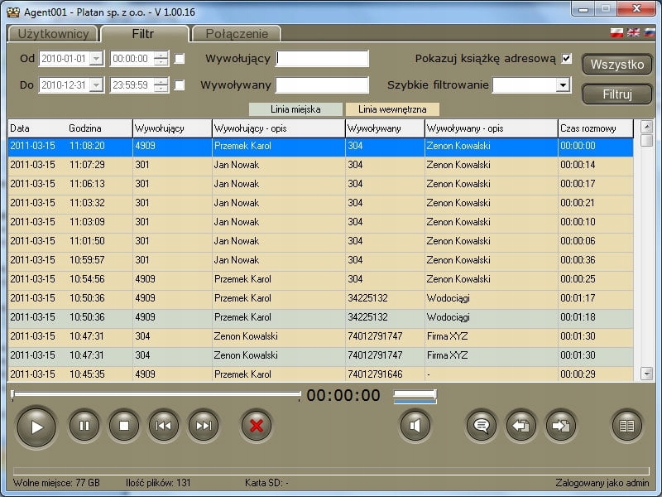Screen dimensions: 662x497
Task: Select the Filtr tab
Action: (x=143, y=34)
